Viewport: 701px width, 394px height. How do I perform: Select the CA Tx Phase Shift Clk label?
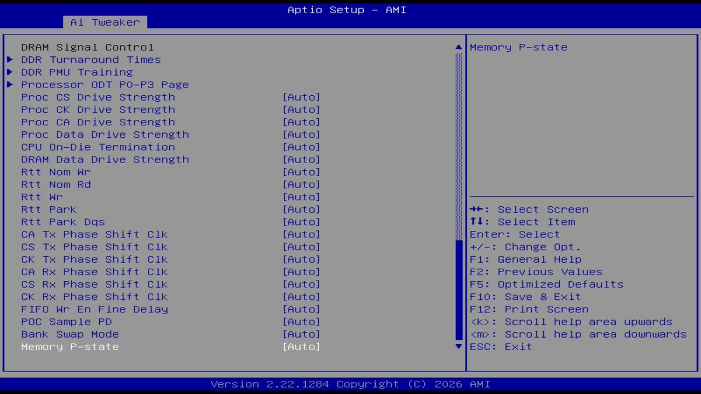[x=94, y=235]
